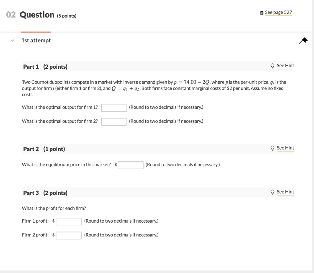Image resolution: width=314 pixels, height=273 pixels.
Task: Click the Part 2 (1 point) heading
Action: [44, 149]
